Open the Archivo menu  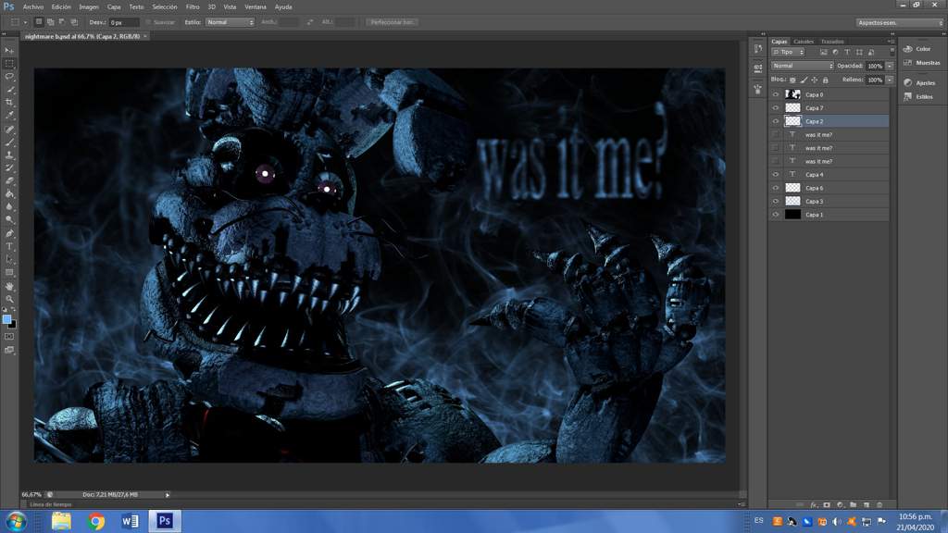tap(33, 7)
